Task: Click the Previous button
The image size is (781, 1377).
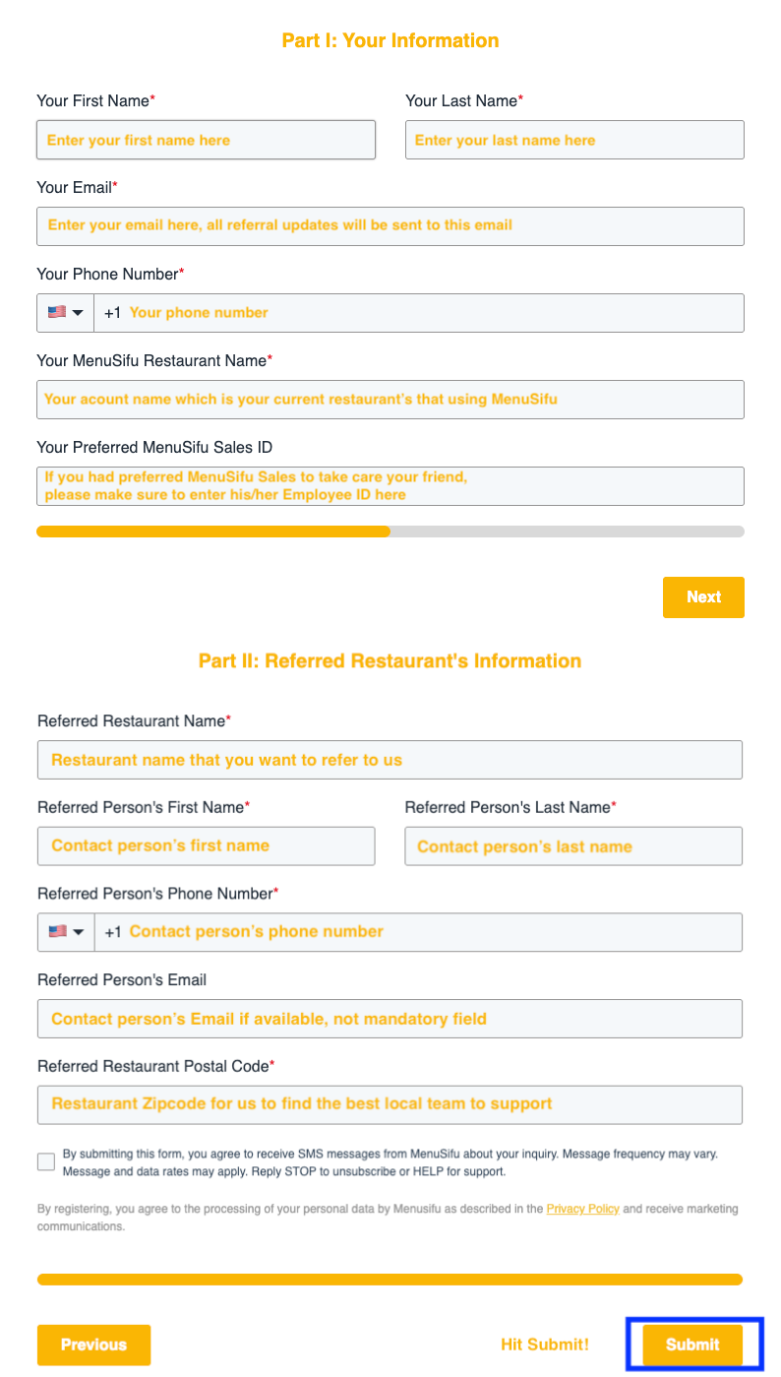Action: click(93, 1345)
